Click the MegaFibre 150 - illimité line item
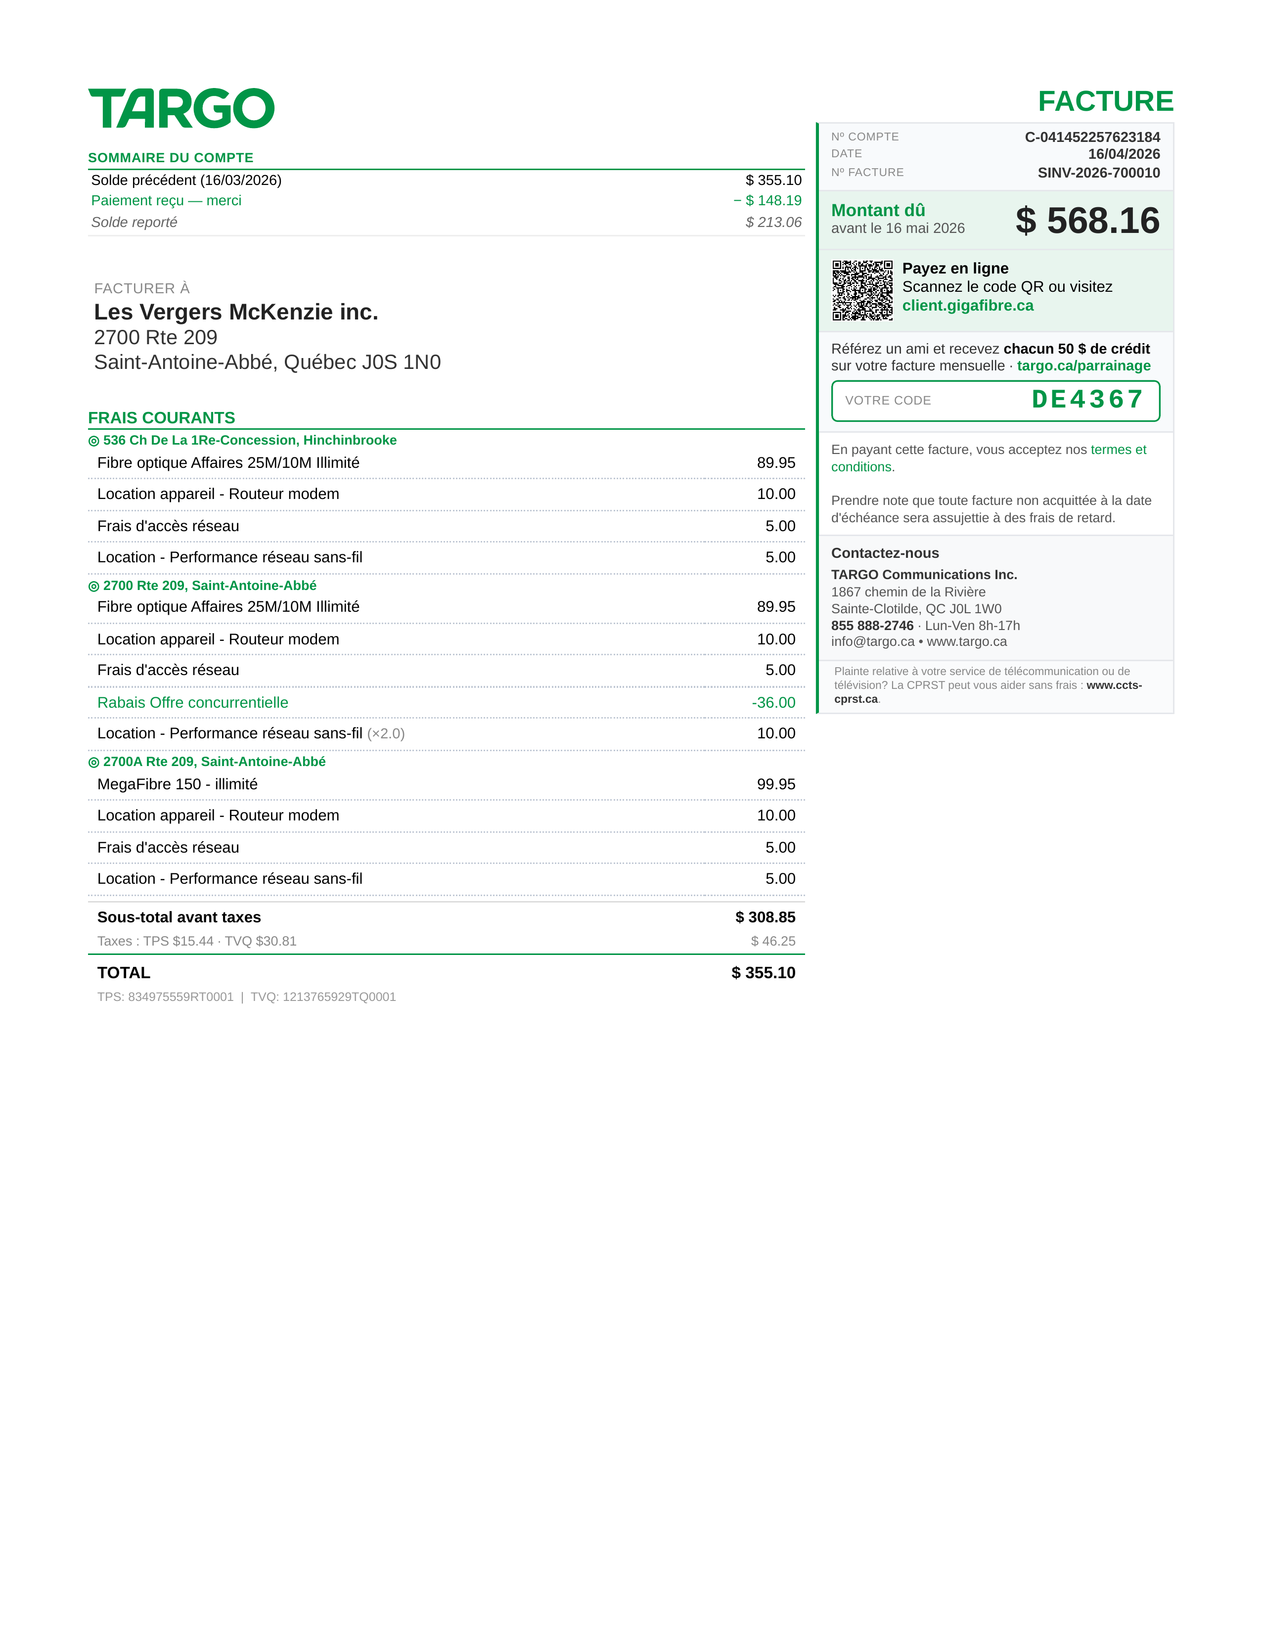 click(178, 784)
